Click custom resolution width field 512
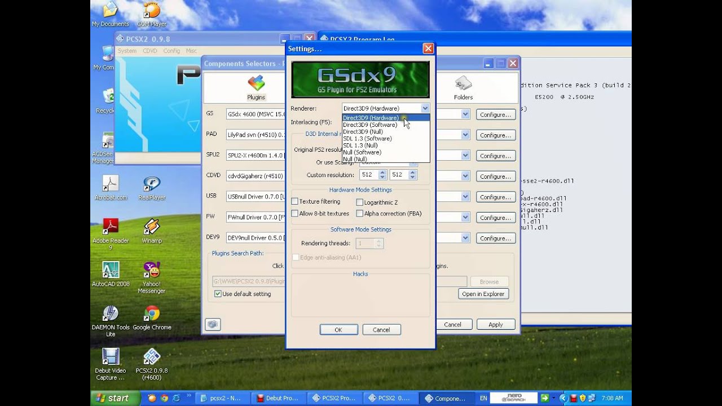 (370, 175)
